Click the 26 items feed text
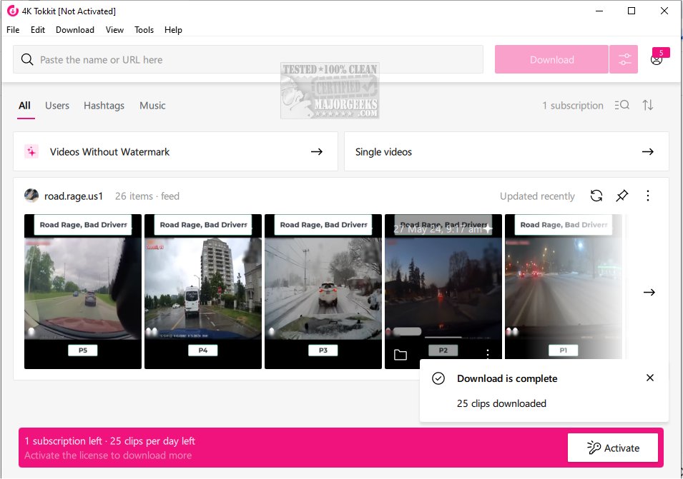The image size is (683, 479). click(x=147, y=196)
